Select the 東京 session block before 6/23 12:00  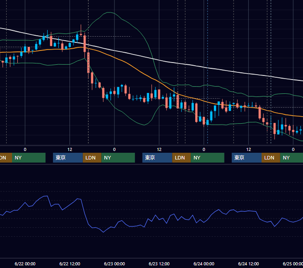coord(157,158)
